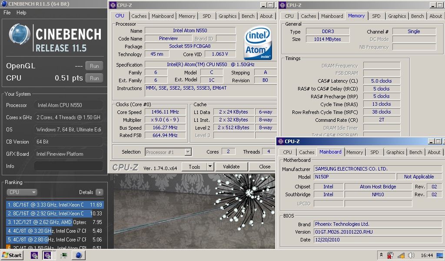Open the Windows Start button

pos(12,255)
